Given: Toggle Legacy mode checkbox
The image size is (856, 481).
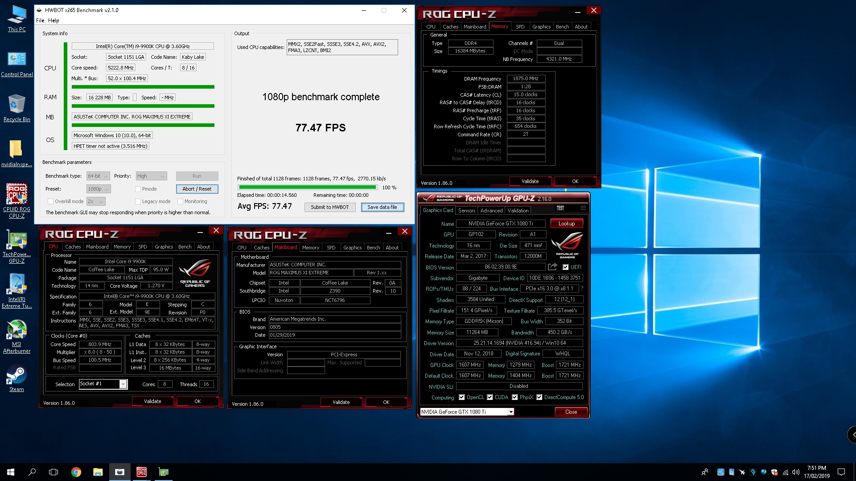Looking at the screenshot, I should [x=138, y=201].
